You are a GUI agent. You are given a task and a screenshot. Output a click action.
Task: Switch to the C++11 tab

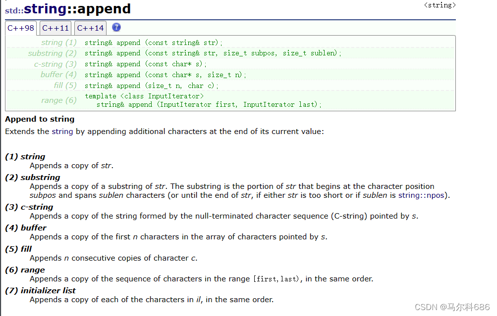pyautogui.click(x=55, y=28)
